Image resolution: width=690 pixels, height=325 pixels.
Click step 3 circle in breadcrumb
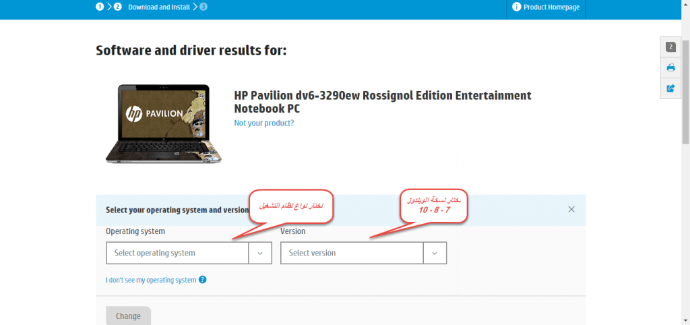tap(203, 7)
